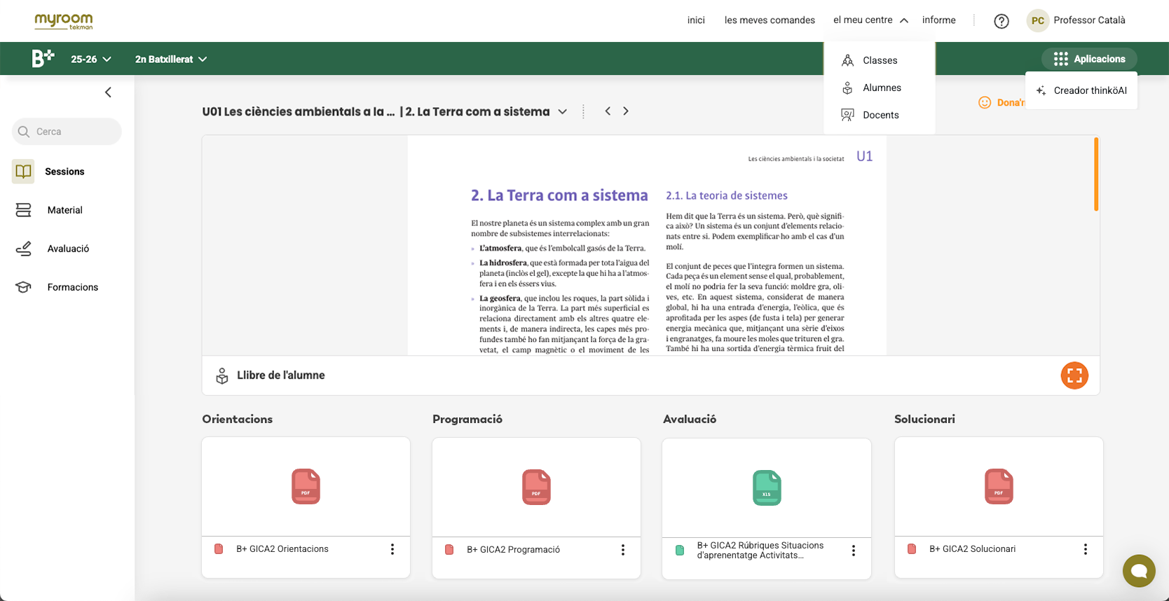Click the B+ logo in green bar
Screen dimensions: 1169x601
tap(43, 59)
